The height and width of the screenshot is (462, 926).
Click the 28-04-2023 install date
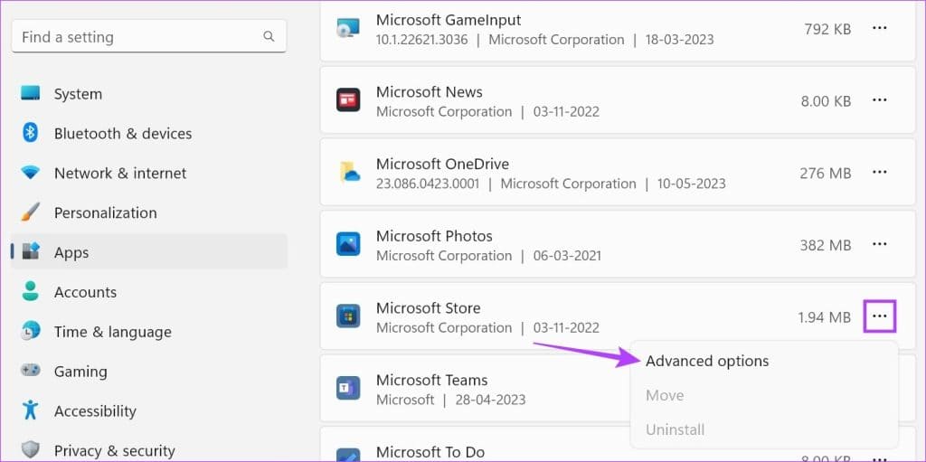tap(490, 400)
